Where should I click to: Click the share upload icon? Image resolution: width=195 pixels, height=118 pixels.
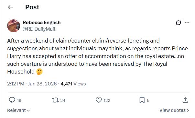[x=185, y=100]
